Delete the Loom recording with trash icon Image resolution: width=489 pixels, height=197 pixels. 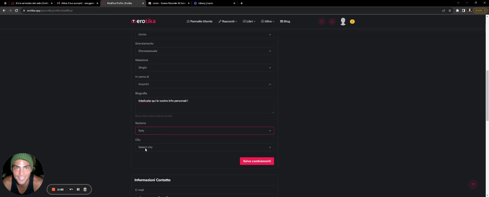tap(85, 189)
